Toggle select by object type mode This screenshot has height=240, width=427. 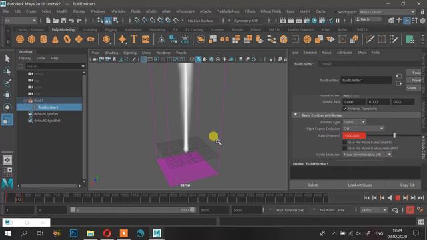[x=108, y=21]
